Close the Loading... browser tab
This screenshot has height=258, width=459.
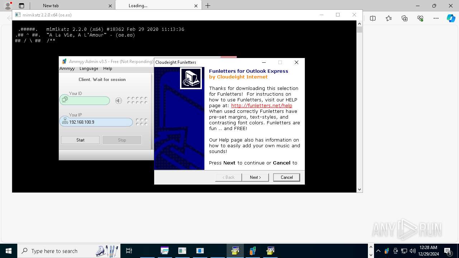click(x=196, y=6)
